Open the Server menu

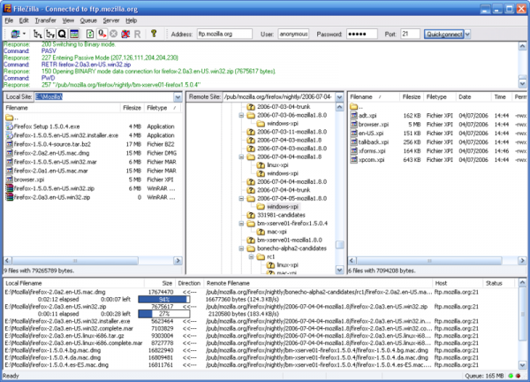[111, 20]
